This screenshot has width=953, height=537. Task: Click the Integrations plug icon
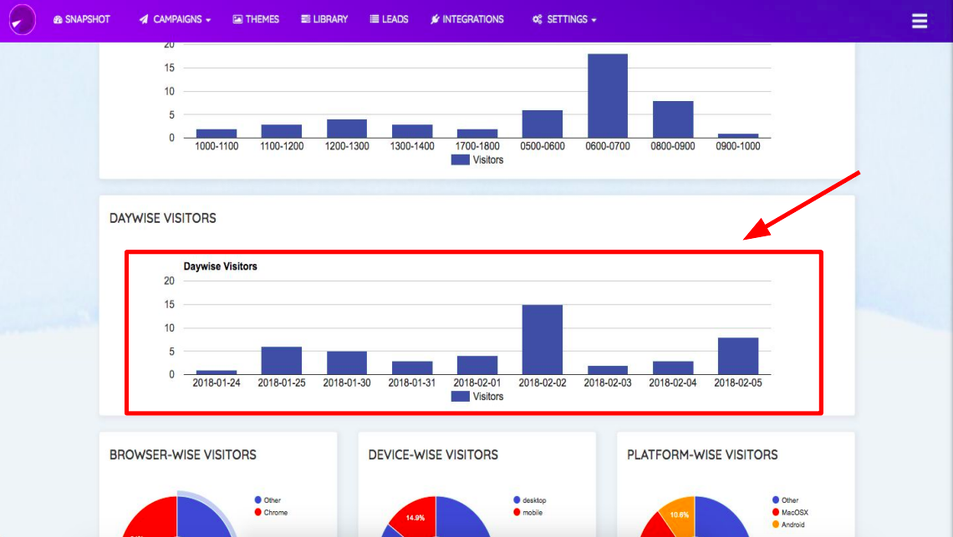(x=435, y=19)
